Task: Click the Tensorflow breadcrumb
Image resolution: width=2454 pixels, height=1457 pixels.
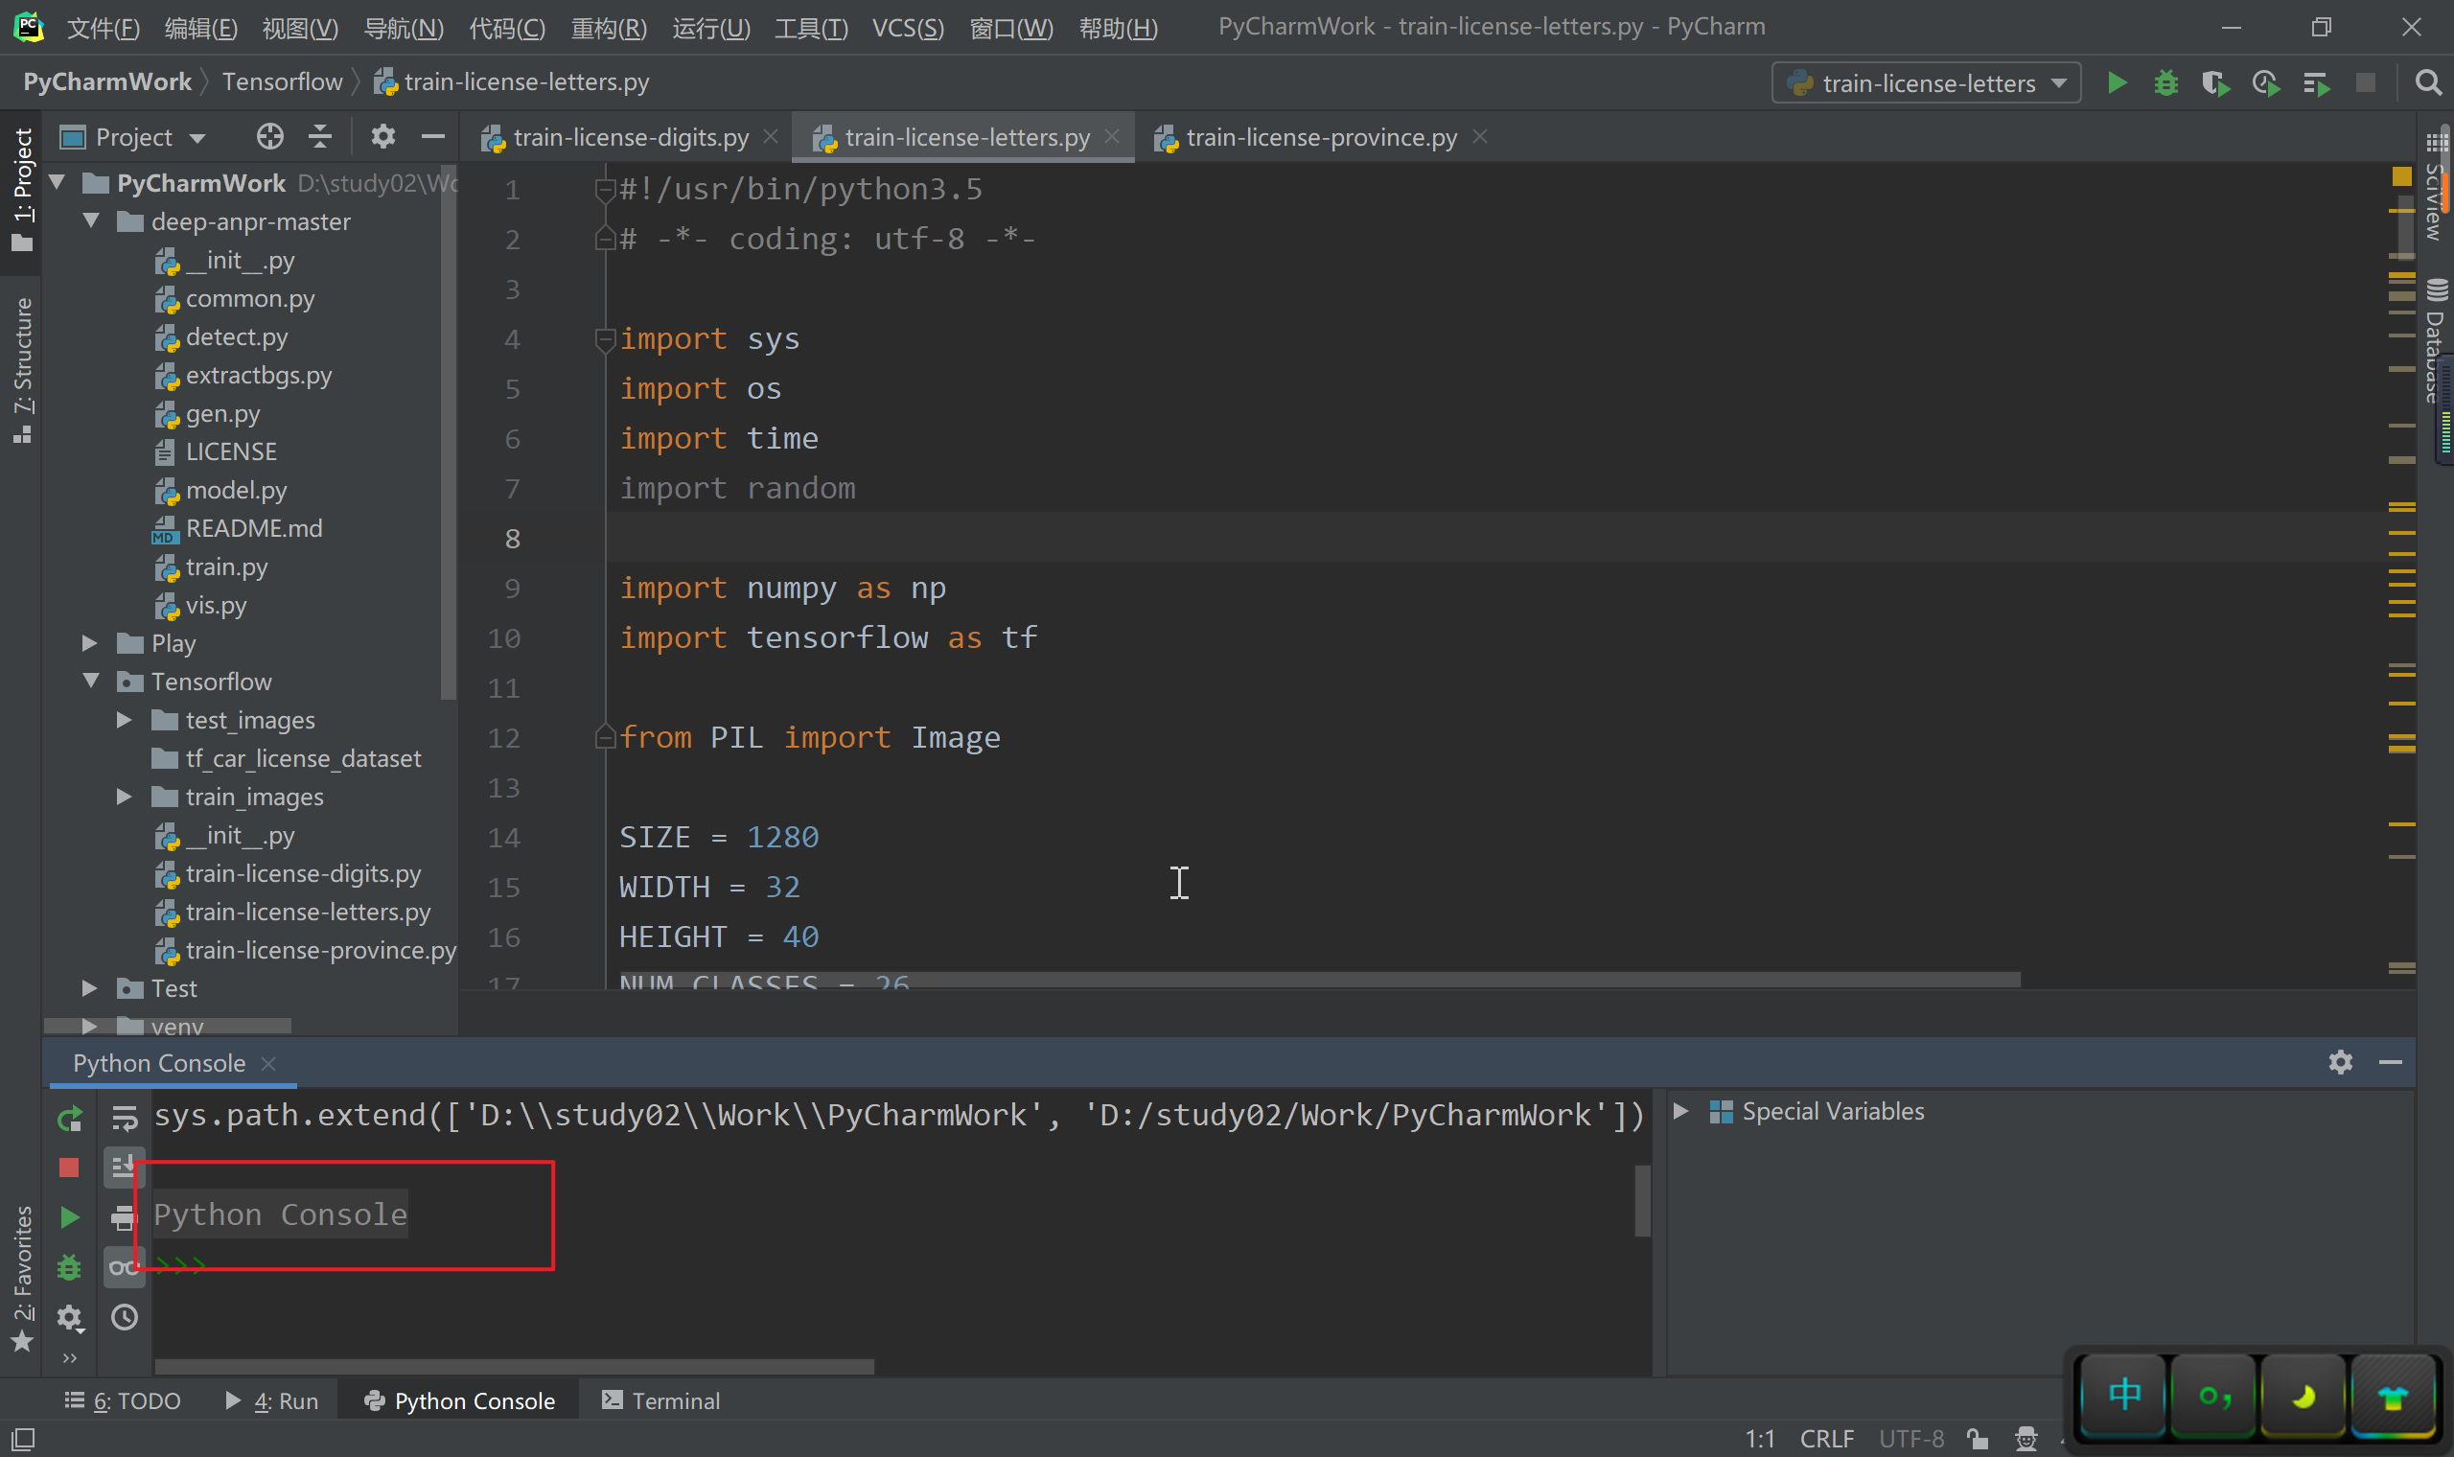Action: pyautogui.click(x=282, y=81)
